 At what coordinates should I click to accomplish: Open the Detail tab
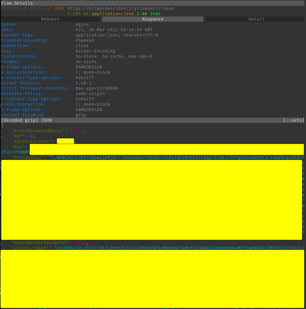coord(256,19)
